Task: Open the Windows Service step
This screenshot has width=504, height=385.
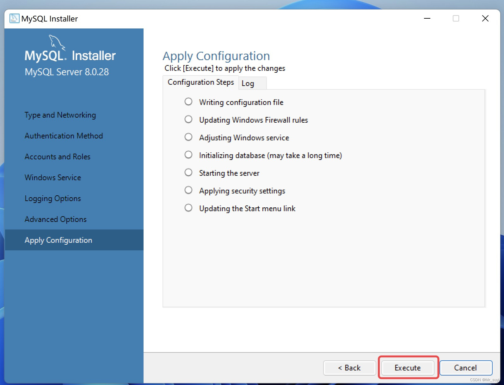Action: pyautogui.click(x=53, y=178)
